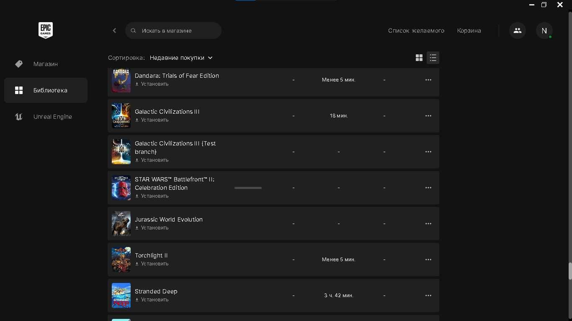Click Stranded Deep cover thumbnail
Viewport: 572px width, 321px height.
(x=121, y=296)
